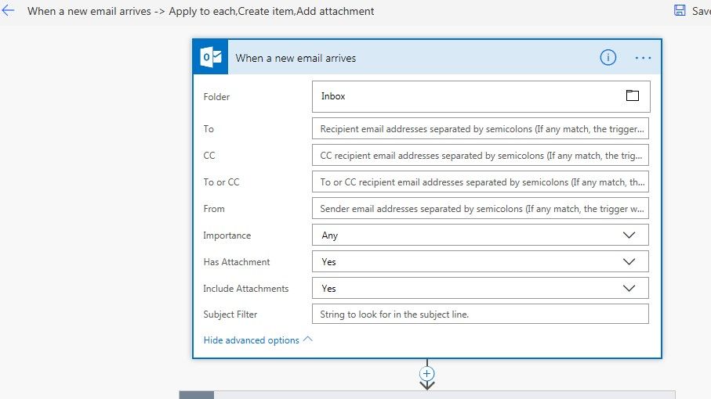Open the folder picker icon

tap(632, 96)
